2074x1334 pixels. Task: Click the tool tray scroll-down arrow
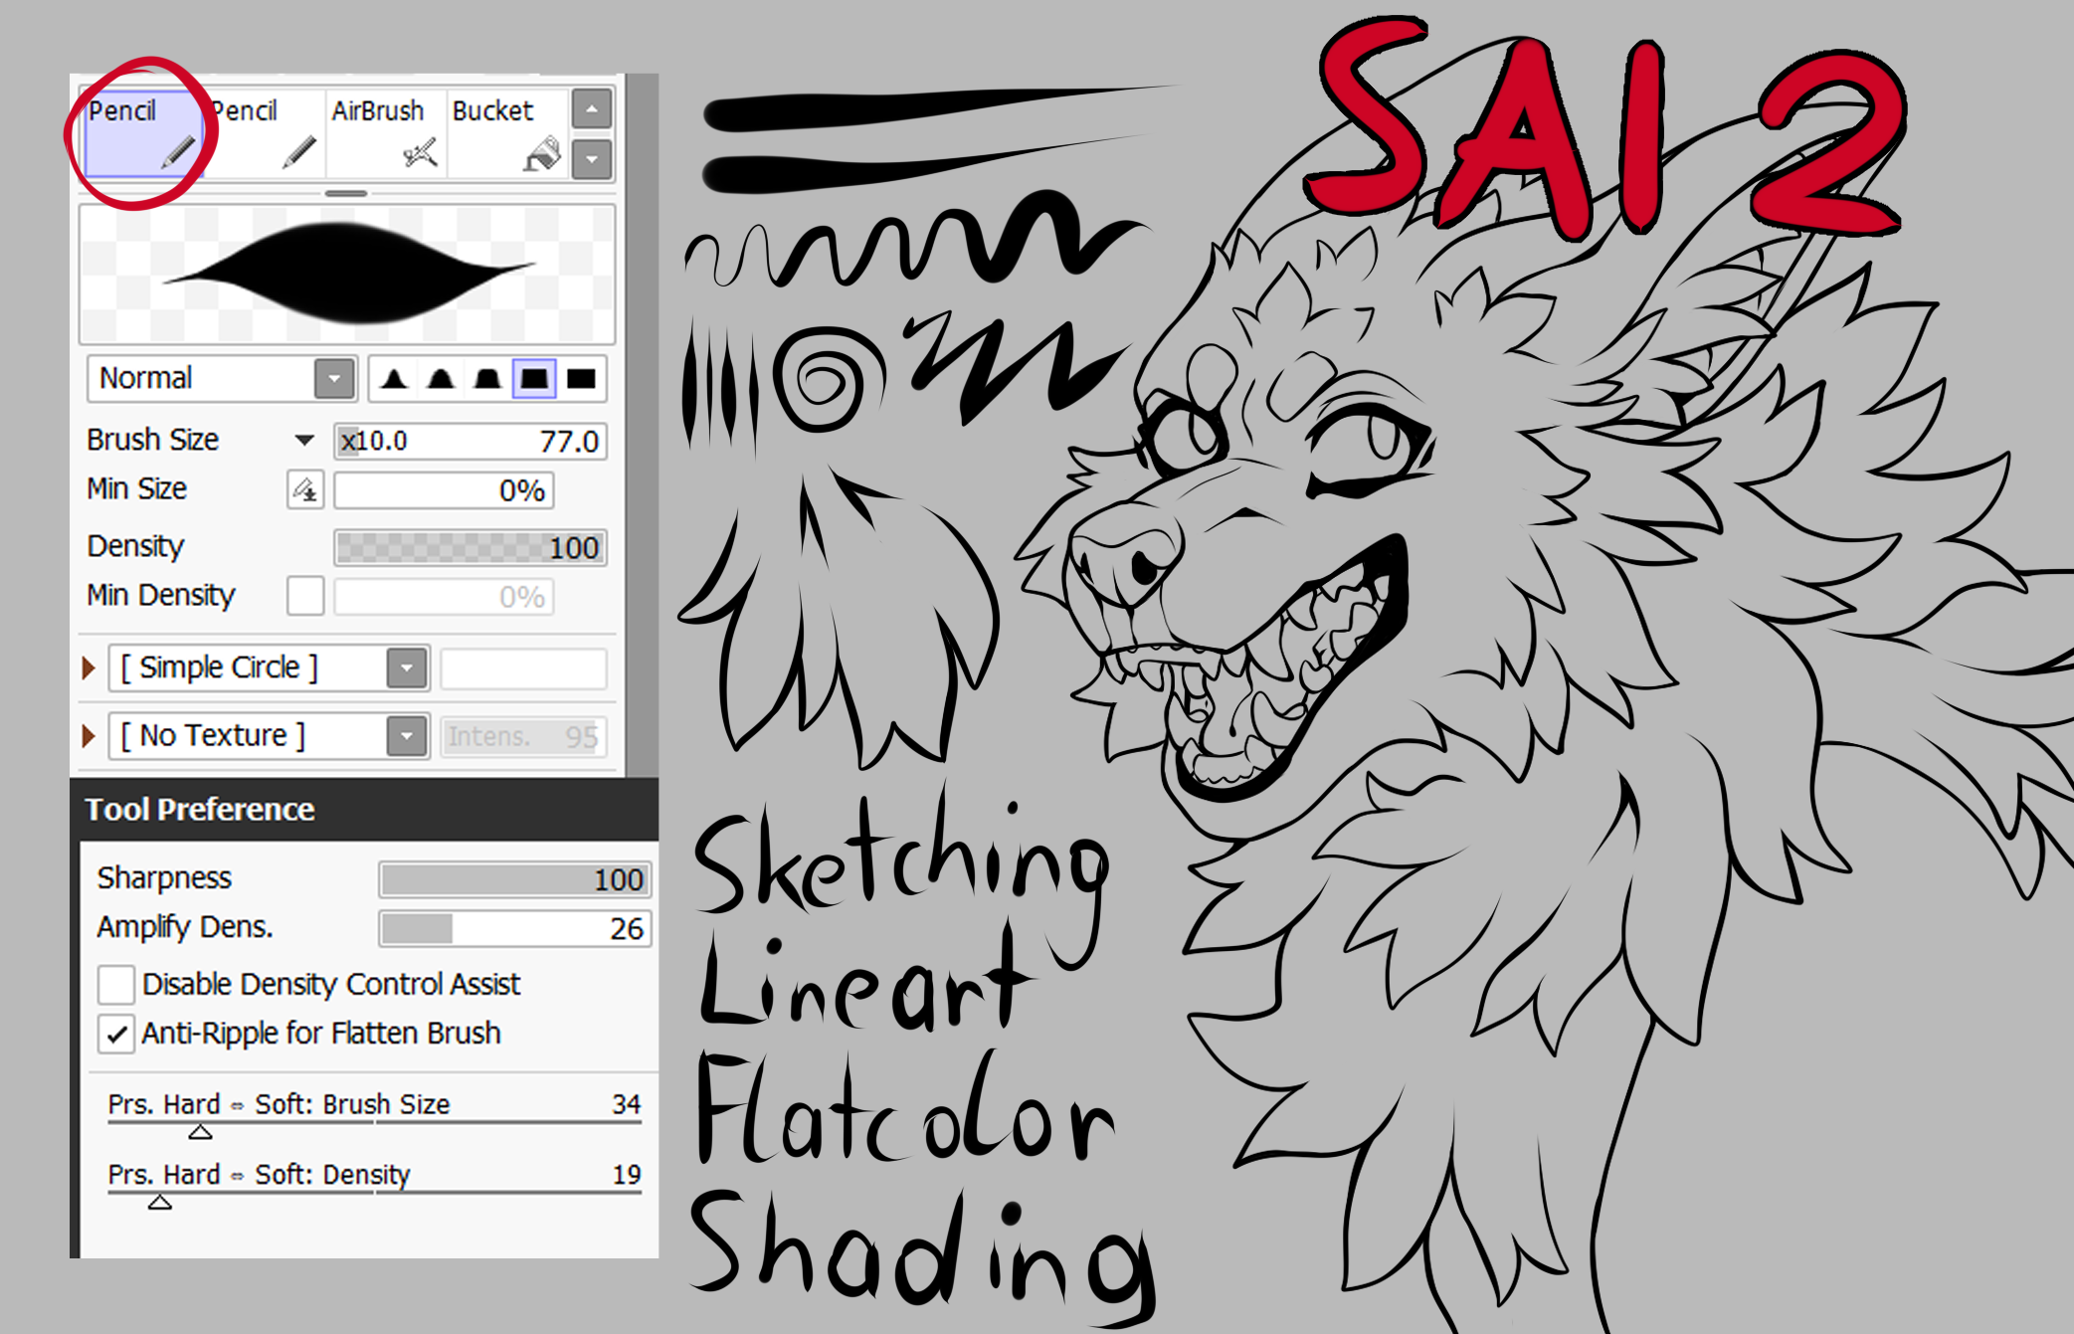(x=592, y=158)
